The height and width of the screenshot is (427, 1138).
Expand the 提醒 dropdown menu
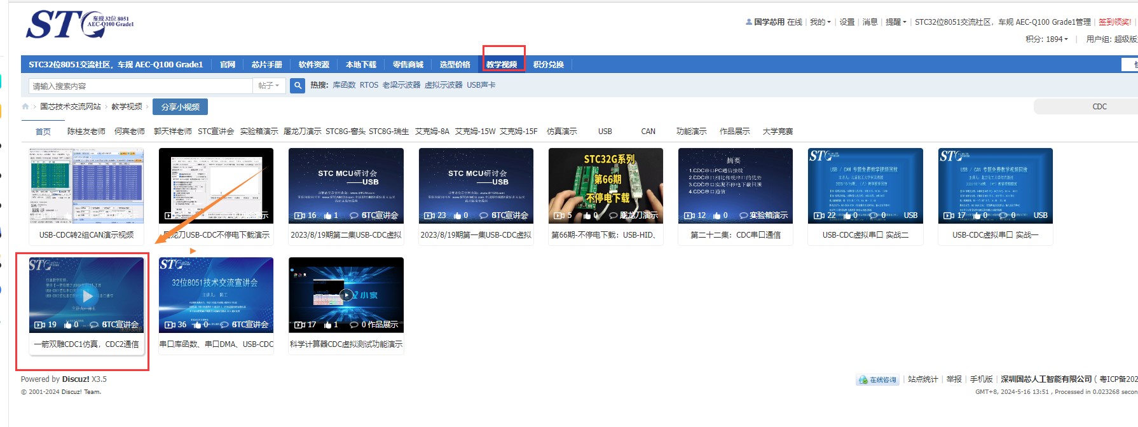(x=896, y=22)
